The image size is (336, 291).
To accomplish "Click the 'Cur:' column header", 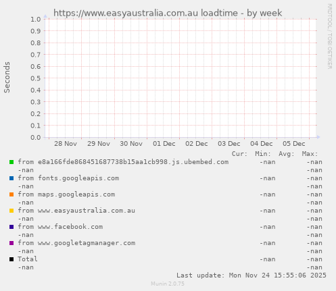I will [x=239, y=154].
